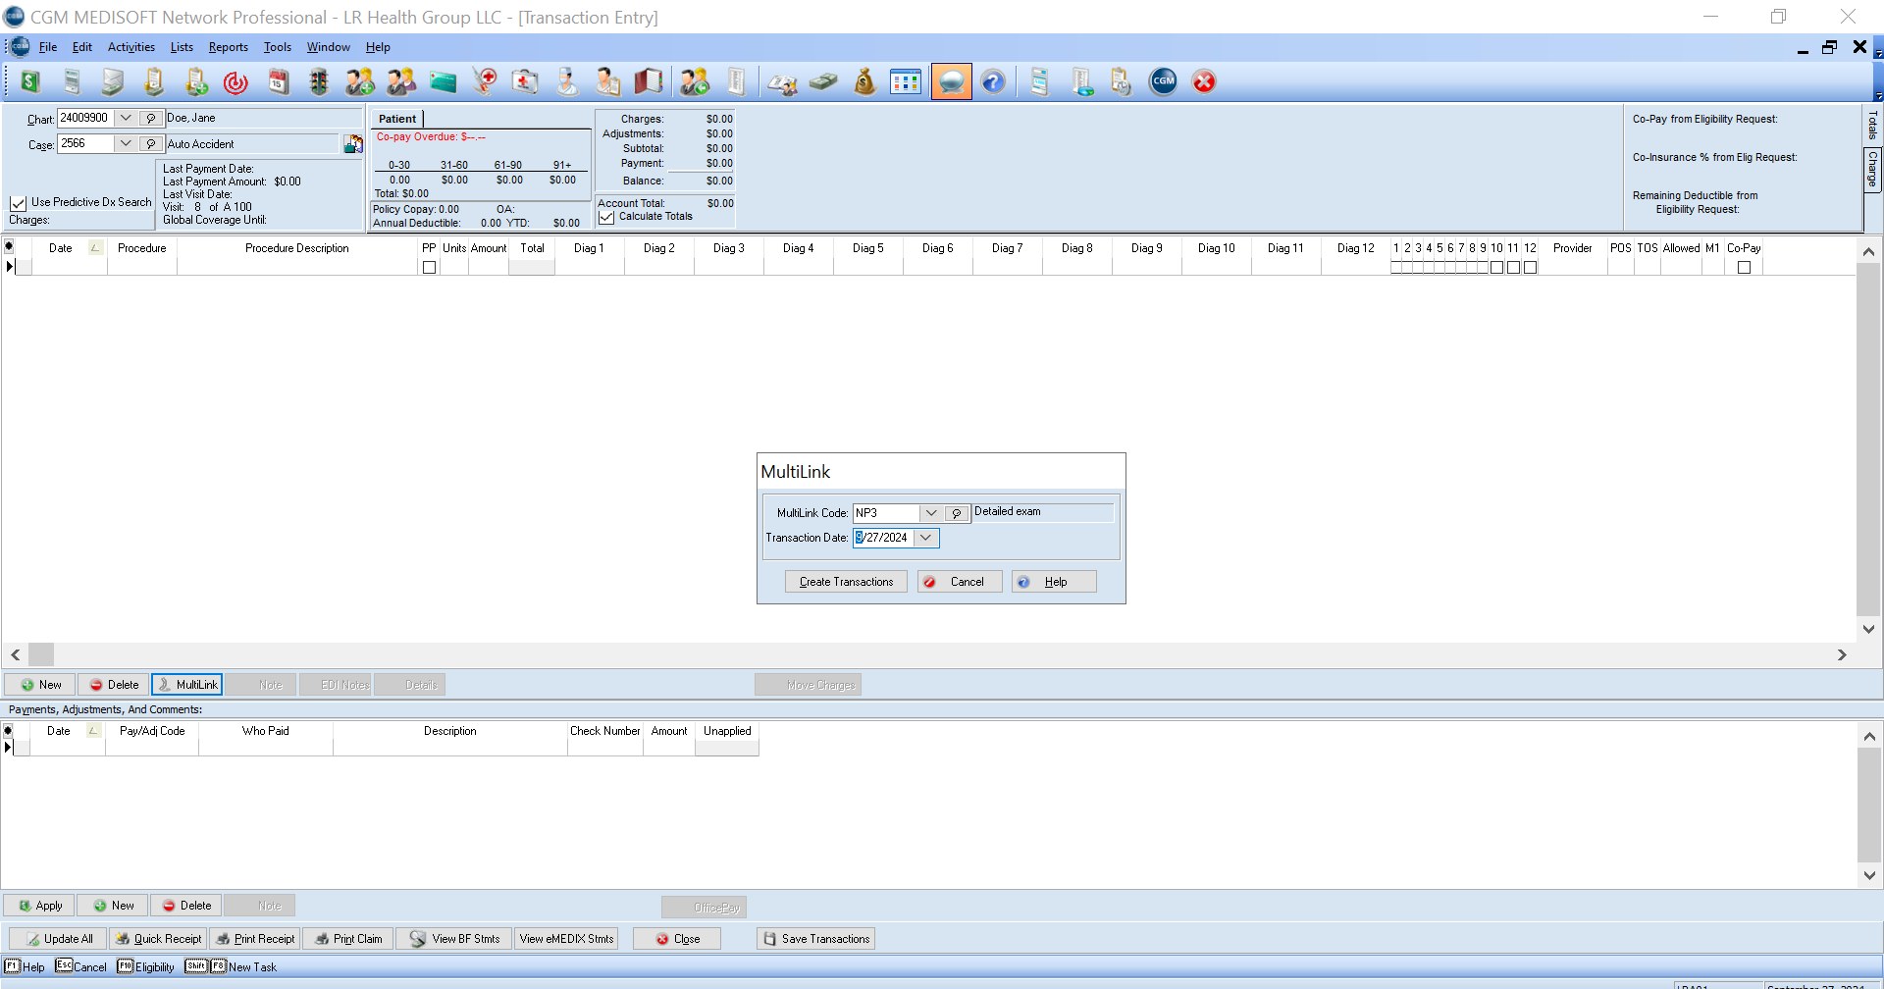Click the case edit icon beside Auto Accident

coord(353,144)
